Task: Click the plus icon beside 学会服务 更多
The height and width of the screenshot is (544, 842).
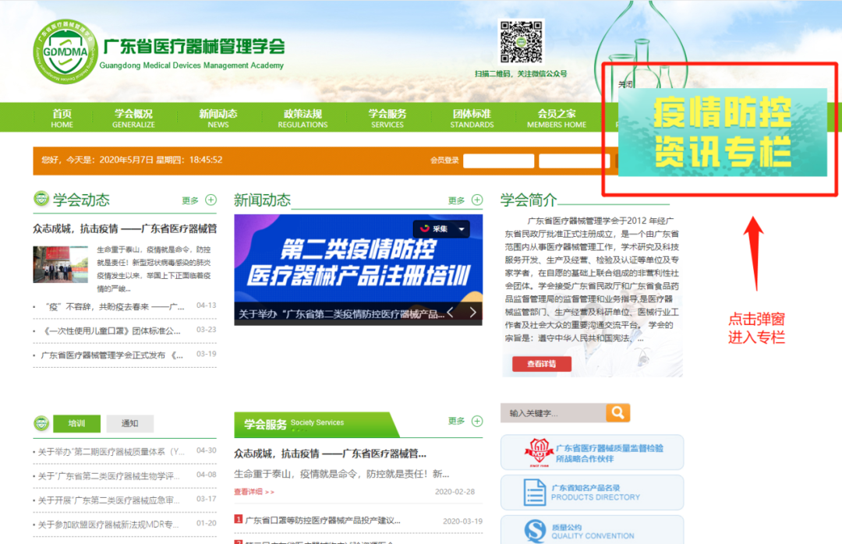Action: pos(477,421)
